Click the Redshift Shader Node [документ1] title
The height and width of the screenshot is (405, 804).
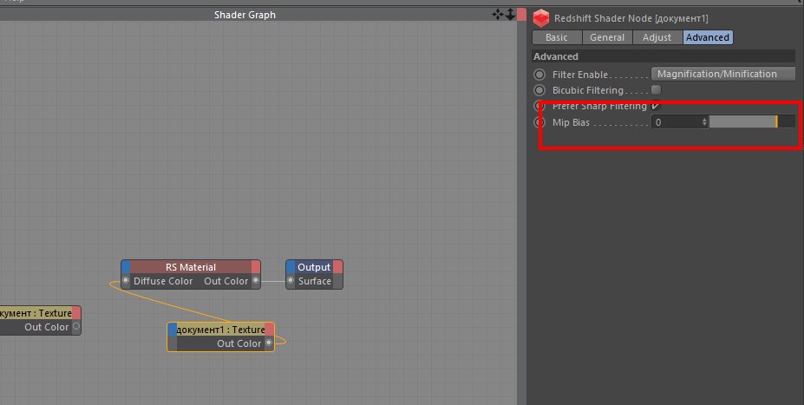(x=631, y=18)
